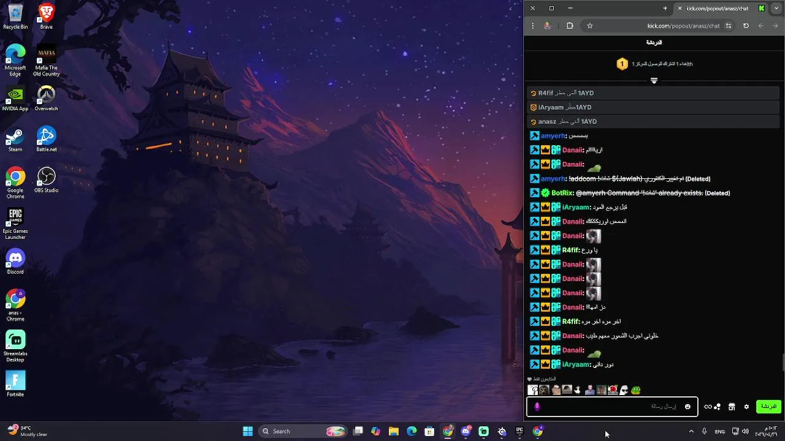Open a new Chrome tab
785x441 pixels.
[665, 8]
